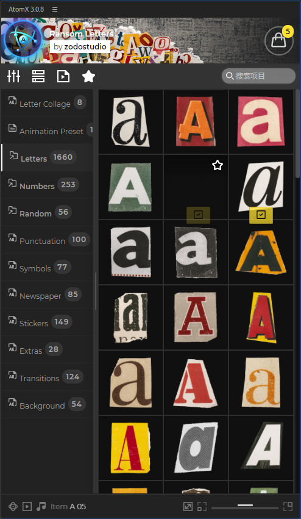Toggle the video preview icon in footer

point(27,506)
